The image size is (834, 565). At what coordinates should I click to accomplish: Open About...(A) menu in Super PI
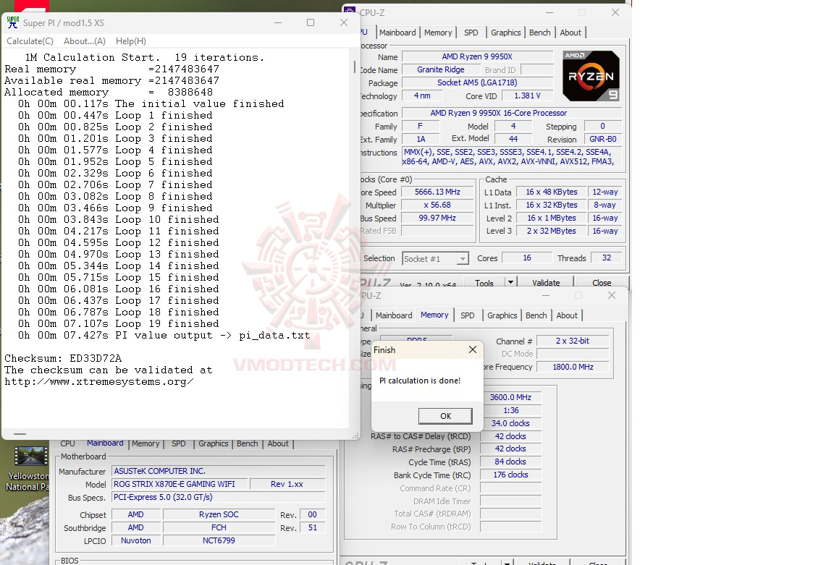84,41
